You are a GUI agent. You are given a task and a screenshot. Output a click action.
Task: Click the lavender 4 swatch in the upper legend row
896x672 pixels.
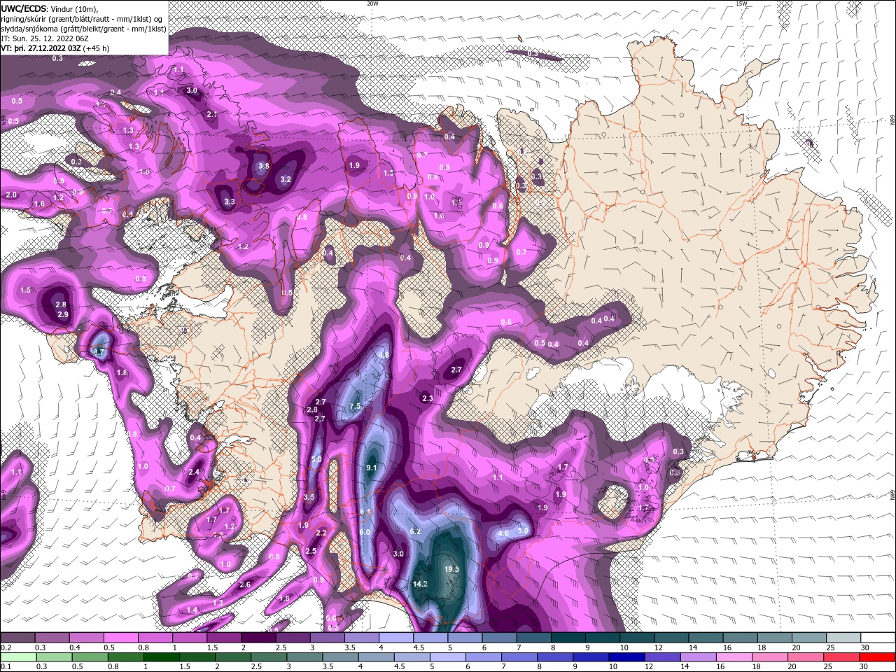click(x=396, y=638)
